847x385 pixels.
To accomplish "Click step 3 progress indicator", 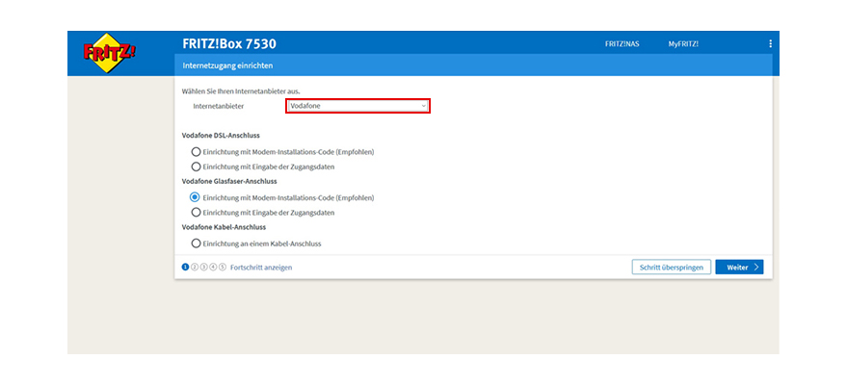I will point(204,267).
